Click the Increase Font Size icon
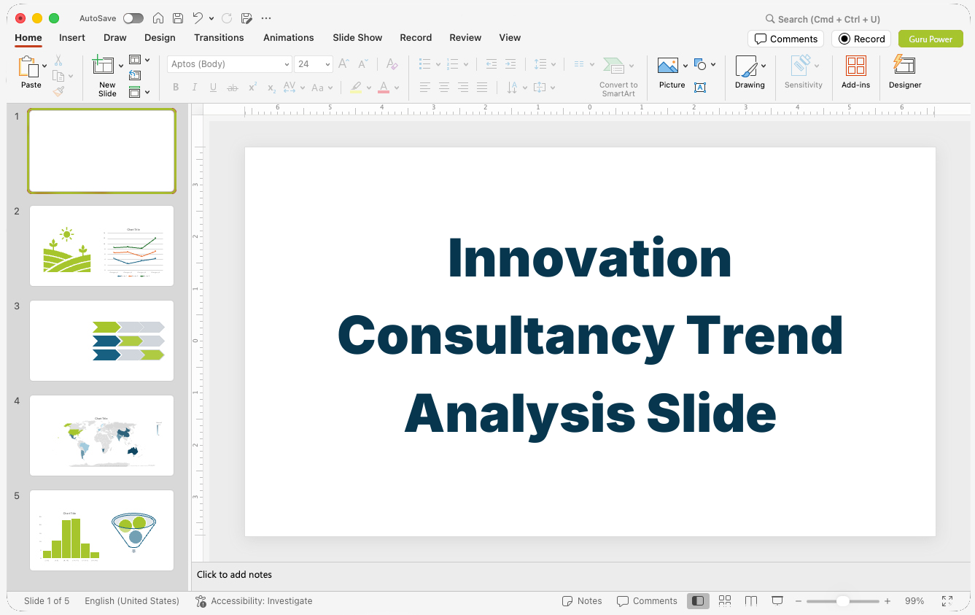The height and width of the screenshot is (615, 975). (344, 64)
